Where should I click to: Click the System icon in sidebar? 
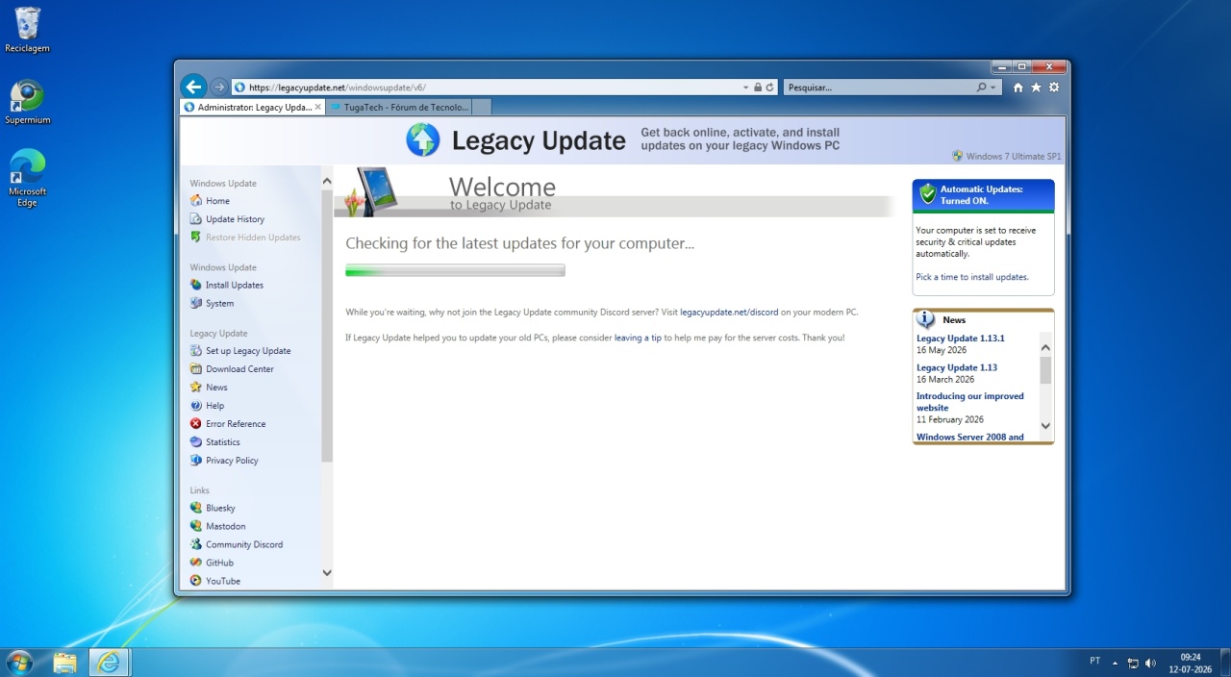tap(196, 303)
